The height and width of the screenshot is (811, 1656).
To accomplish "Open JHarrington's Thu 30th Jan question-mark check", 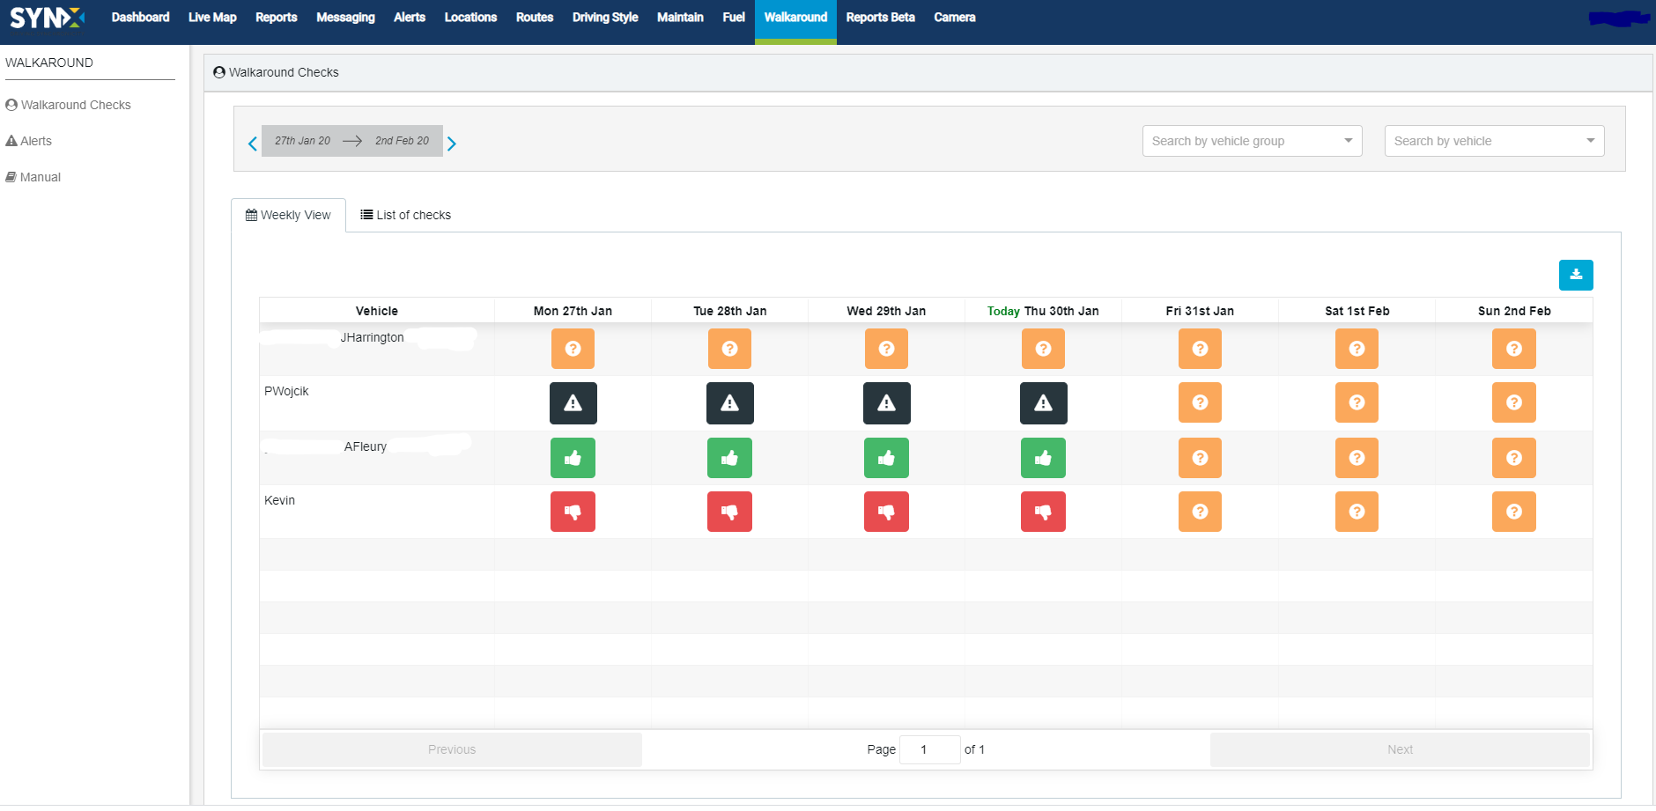I will (1043, 349).
